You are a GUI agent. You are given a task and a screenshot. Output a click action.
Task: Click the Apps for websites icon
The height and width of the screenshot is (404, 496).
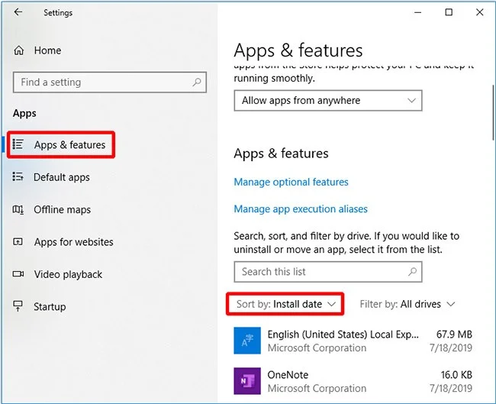18,242
